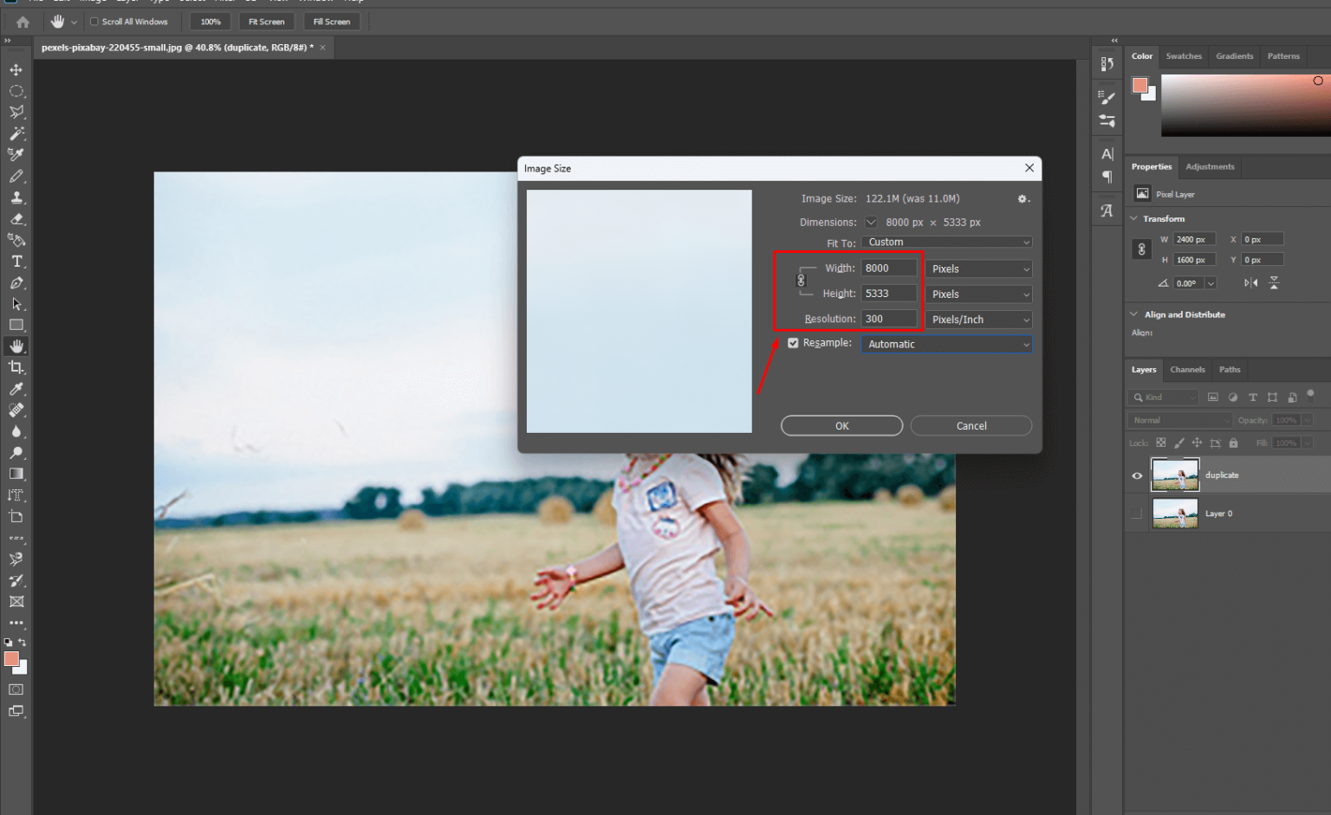Image resolution: width=1331 pixels, height=815 pixels.
Task: Enable Scroll All Windows checkbox
Action: click(x=94, y=22)
